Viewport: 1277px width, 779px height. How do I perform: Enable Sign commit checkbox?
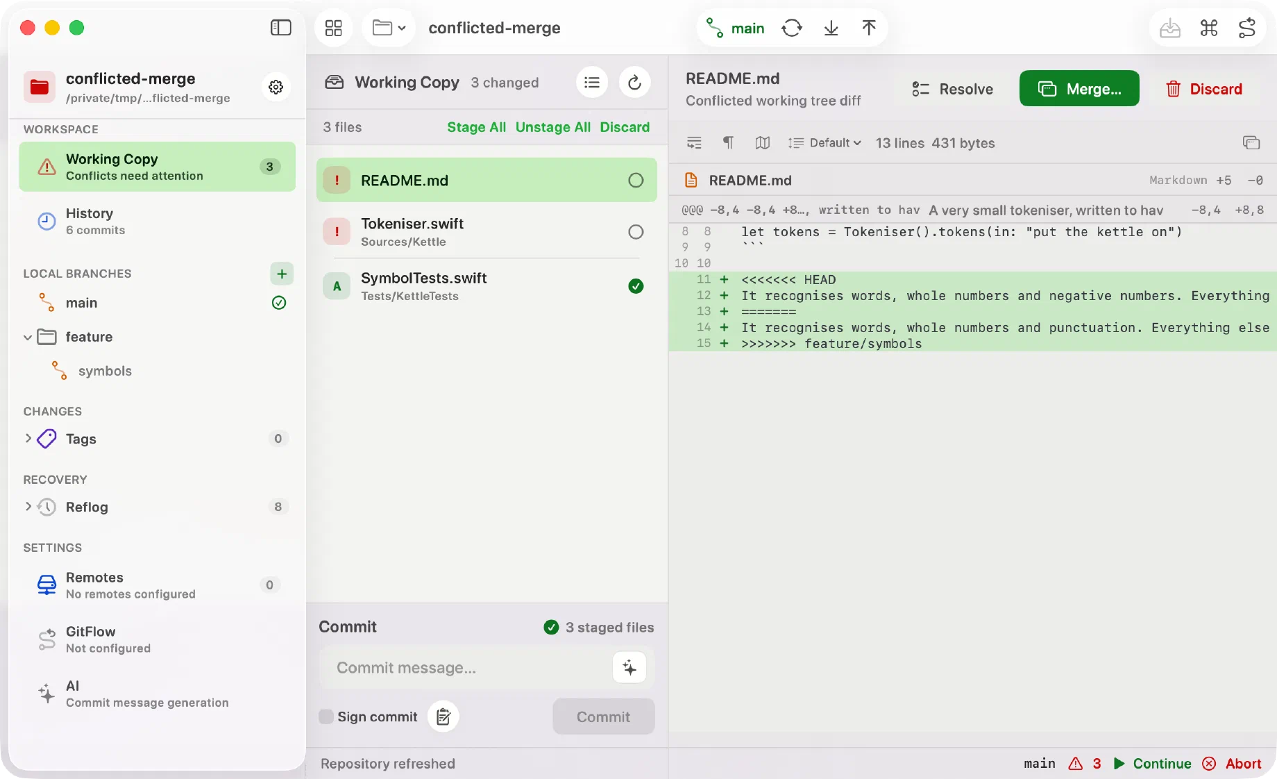(326, 717)
